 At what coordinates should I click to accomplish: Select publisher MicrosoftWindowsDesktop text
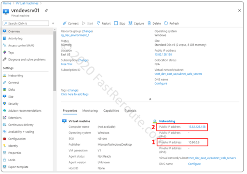click(115, 144)
